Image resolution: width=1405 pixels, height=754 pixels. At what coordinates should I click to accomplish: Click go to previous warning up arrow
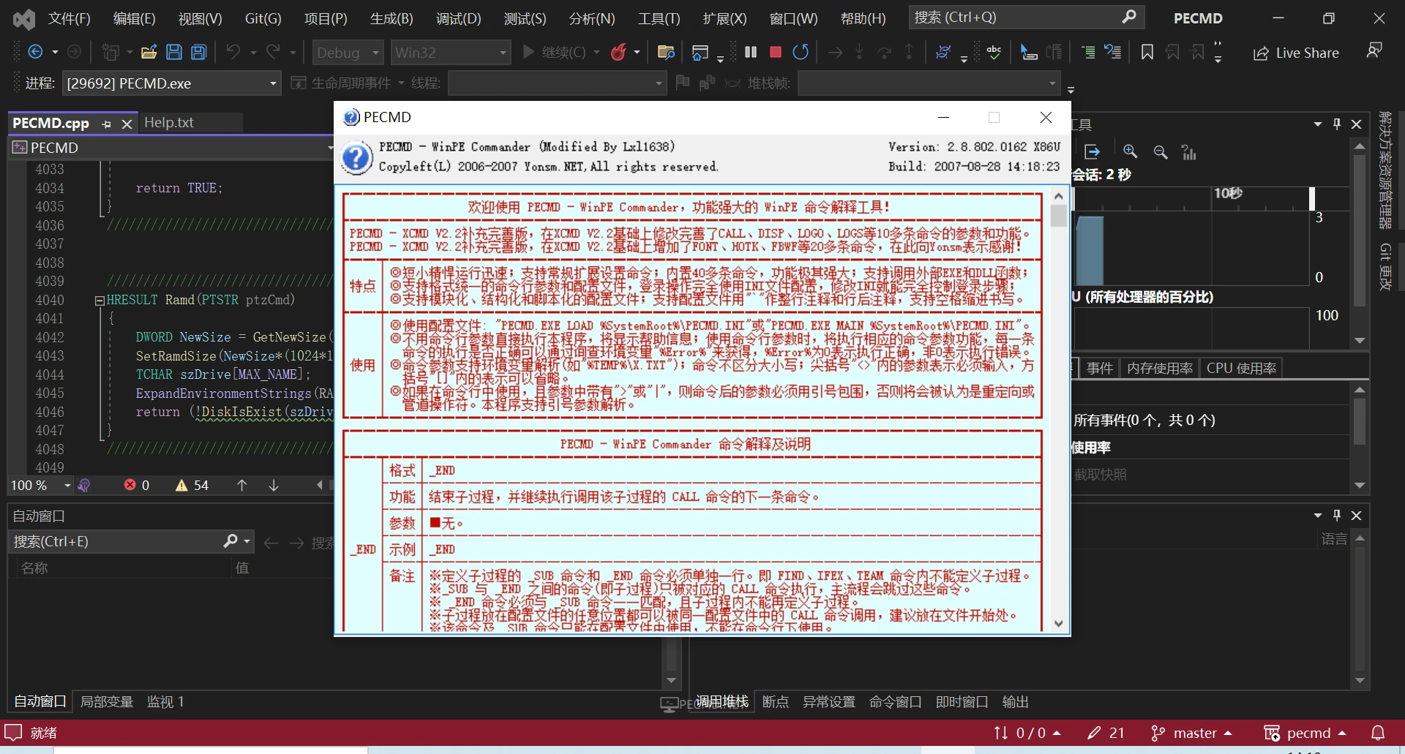coord(241,485)
